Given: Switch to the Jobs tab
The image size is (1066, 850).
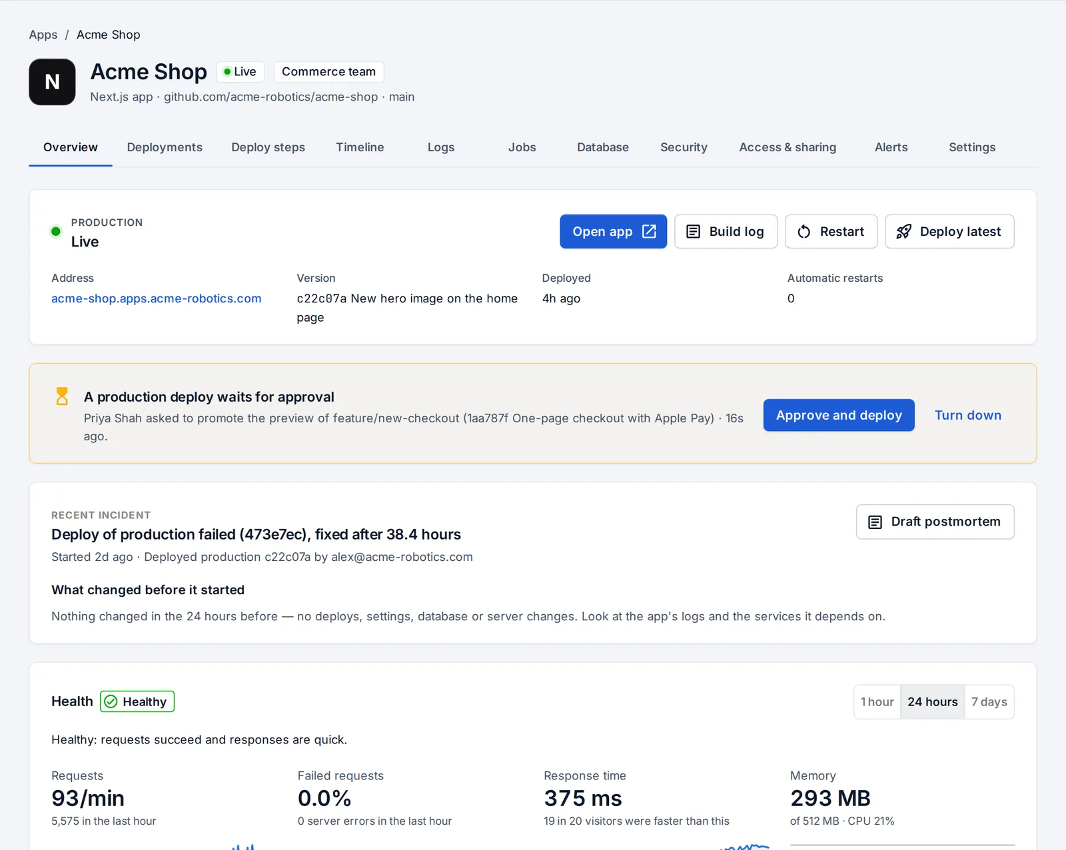Looking at the screenshot, I should 522,147.
